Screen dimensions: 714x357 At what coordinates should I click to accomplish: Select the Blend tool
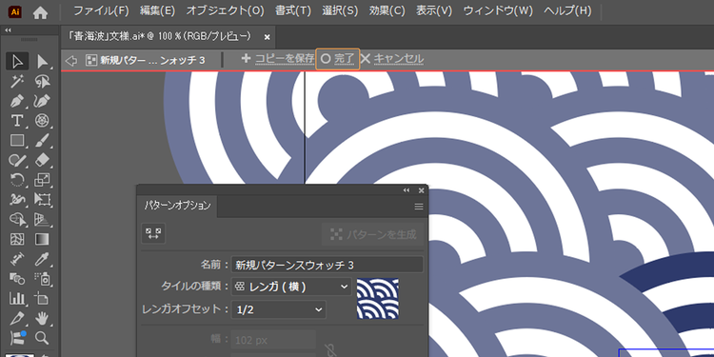(x=17, y=279)
